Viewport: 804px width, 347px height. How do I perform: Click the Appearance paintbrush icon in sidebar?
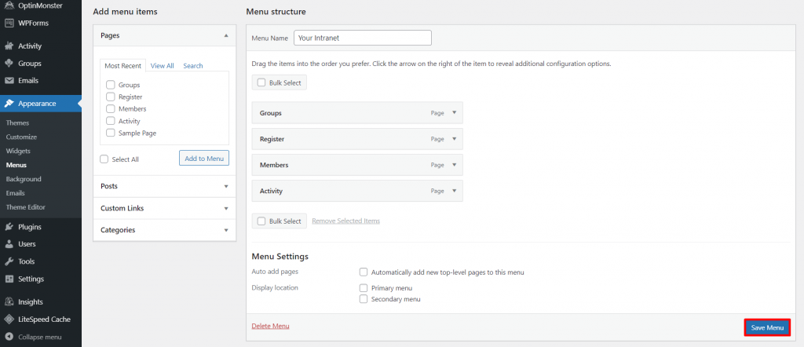point(9,103)
